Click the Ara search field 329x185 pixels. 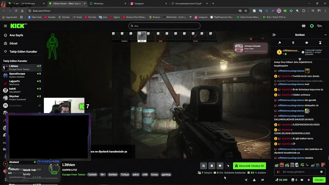pyautogui.click(x=164, y=26)
